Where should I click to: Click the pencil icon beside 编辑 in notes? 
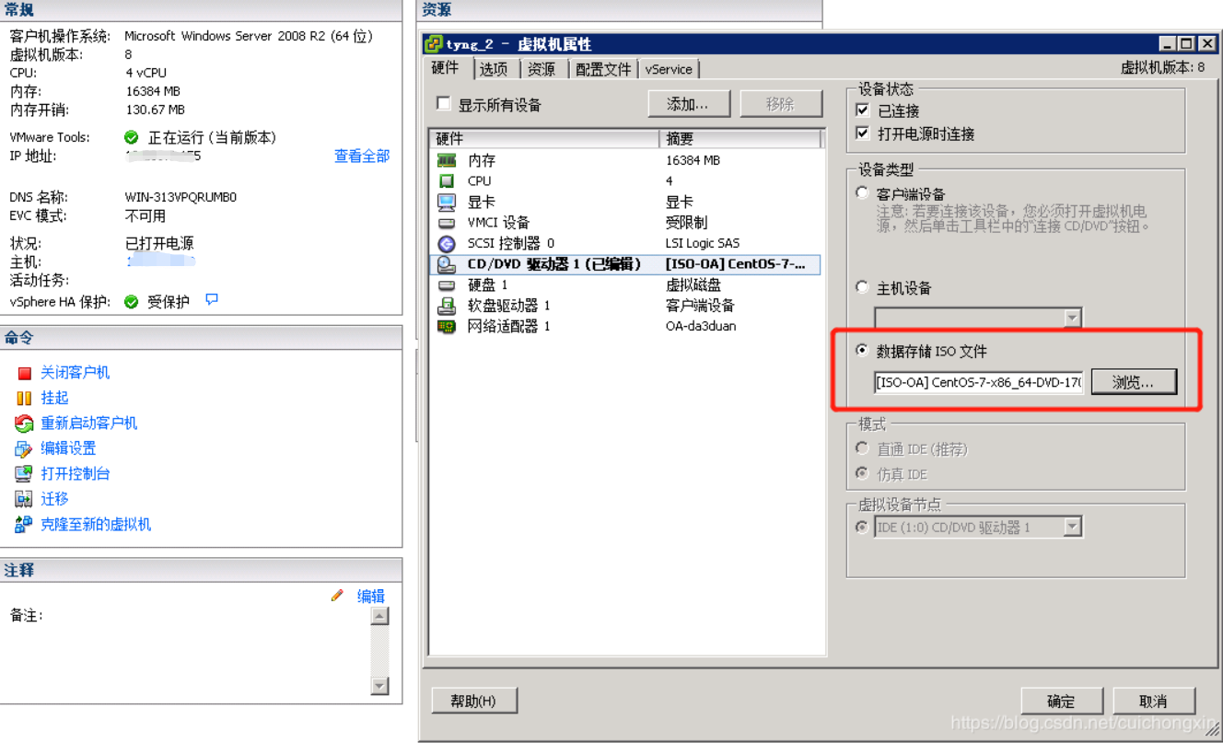tap(337, 596)
